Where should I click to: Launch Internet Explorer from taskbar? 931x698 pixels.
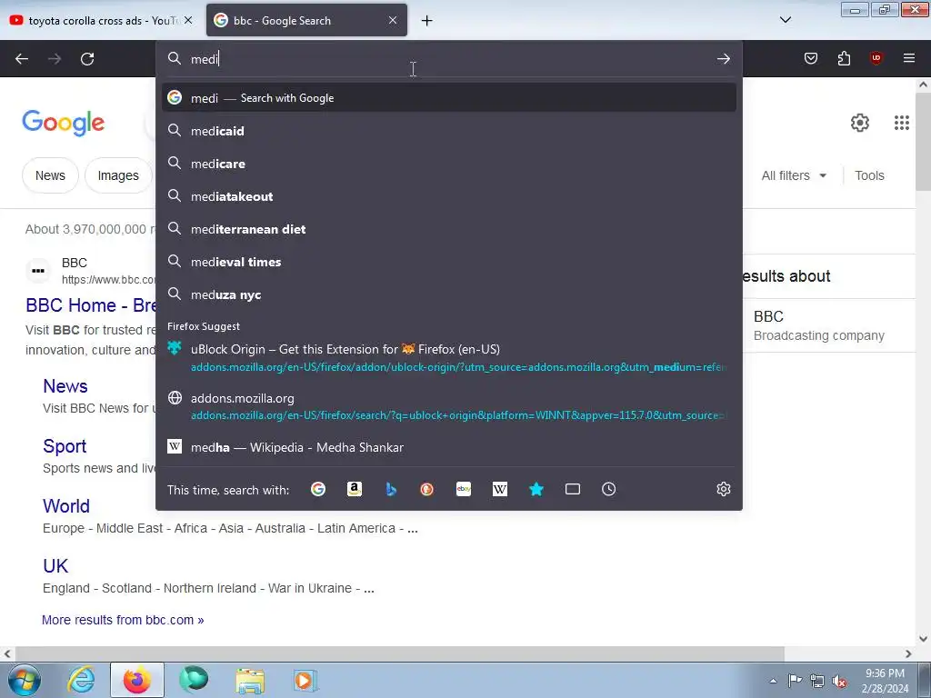[x=81, y=680]
